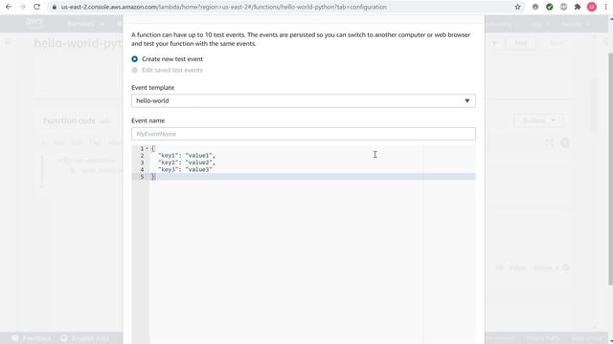Image resolution: width=613 pixels, height=344 pixels.
Task: Open the red profile avatar
Action: 592,7
